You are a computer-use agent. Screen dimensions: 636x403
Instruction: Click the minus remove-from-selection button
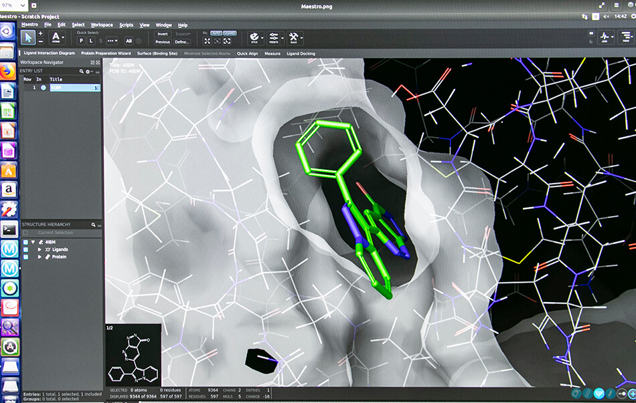[x=41, y=41]
